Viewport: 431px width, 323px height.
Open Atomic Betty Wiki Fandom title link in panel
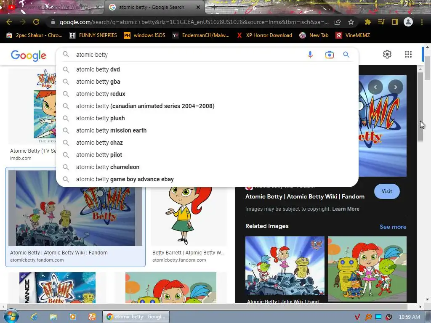[x=305, y=197]
